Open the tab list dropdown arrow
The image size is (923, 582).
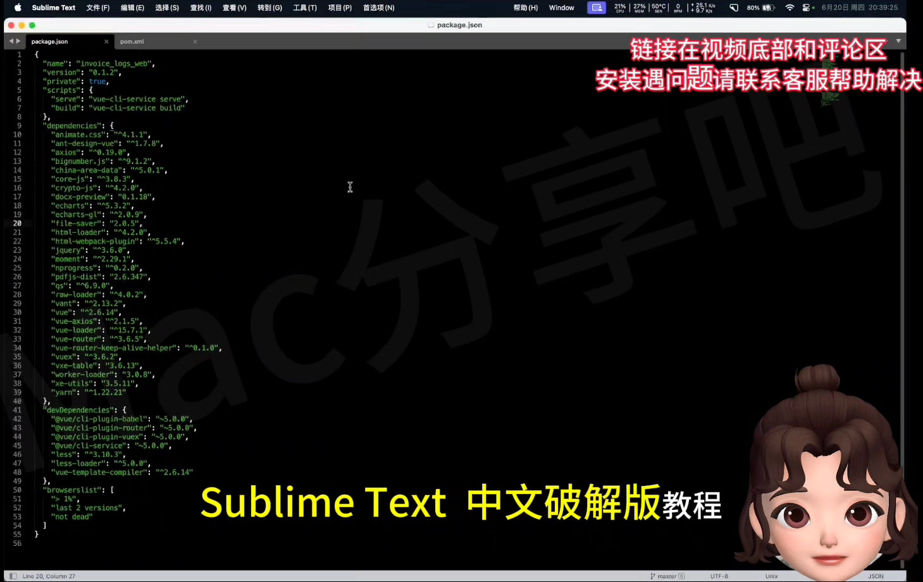898,41
